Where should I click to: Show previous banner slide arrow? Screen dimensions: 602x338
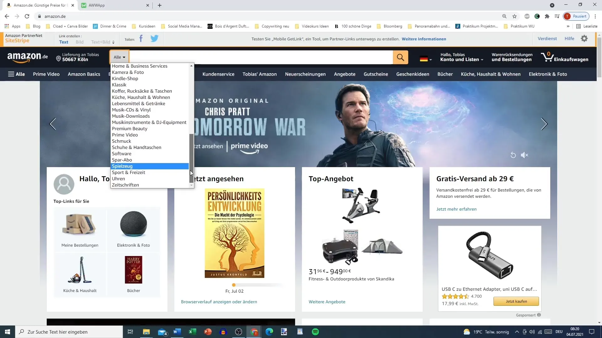coord(53,124)
